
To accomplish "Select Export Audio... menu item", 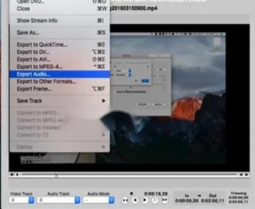I will tap(60, 74).
